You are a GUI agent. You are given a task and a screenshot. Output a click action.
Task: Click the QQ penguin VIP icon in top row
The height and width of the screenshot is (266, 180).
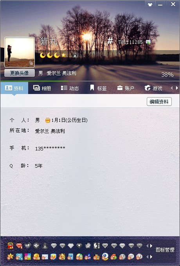11,246
